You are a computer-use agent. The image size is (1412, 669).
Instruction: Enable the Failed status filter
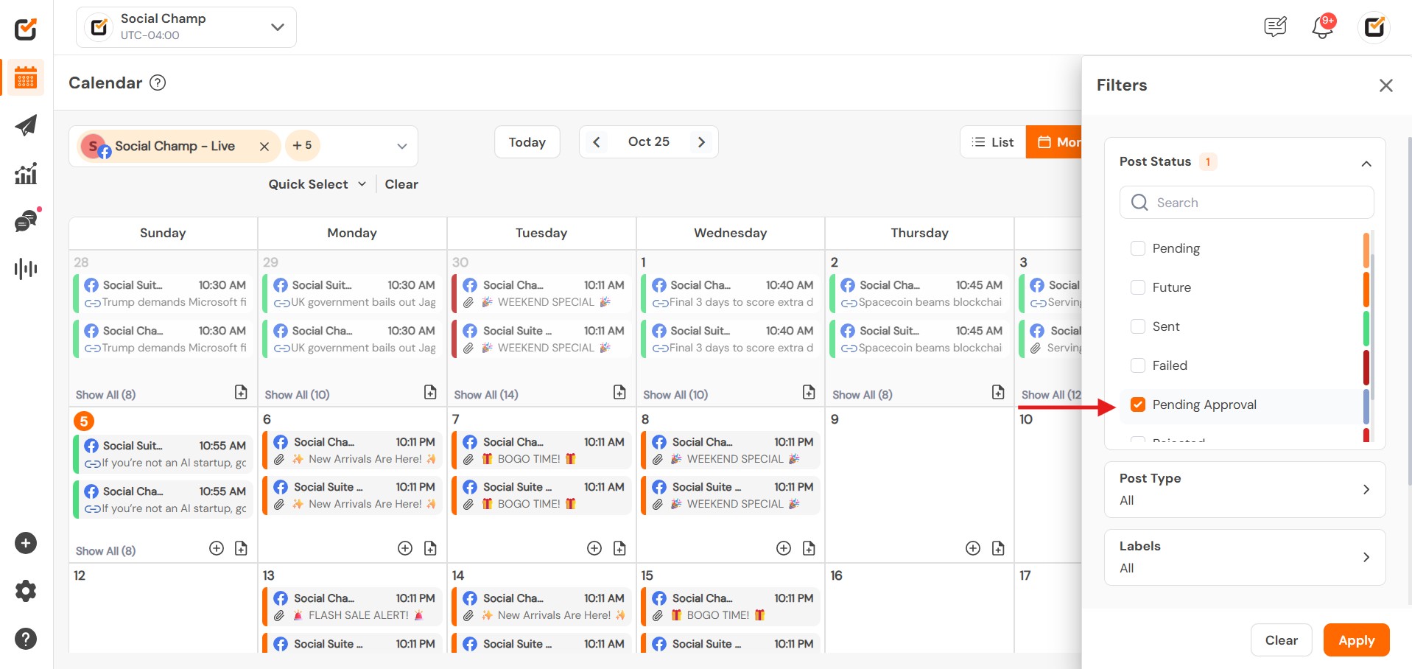pos(1138,365)
